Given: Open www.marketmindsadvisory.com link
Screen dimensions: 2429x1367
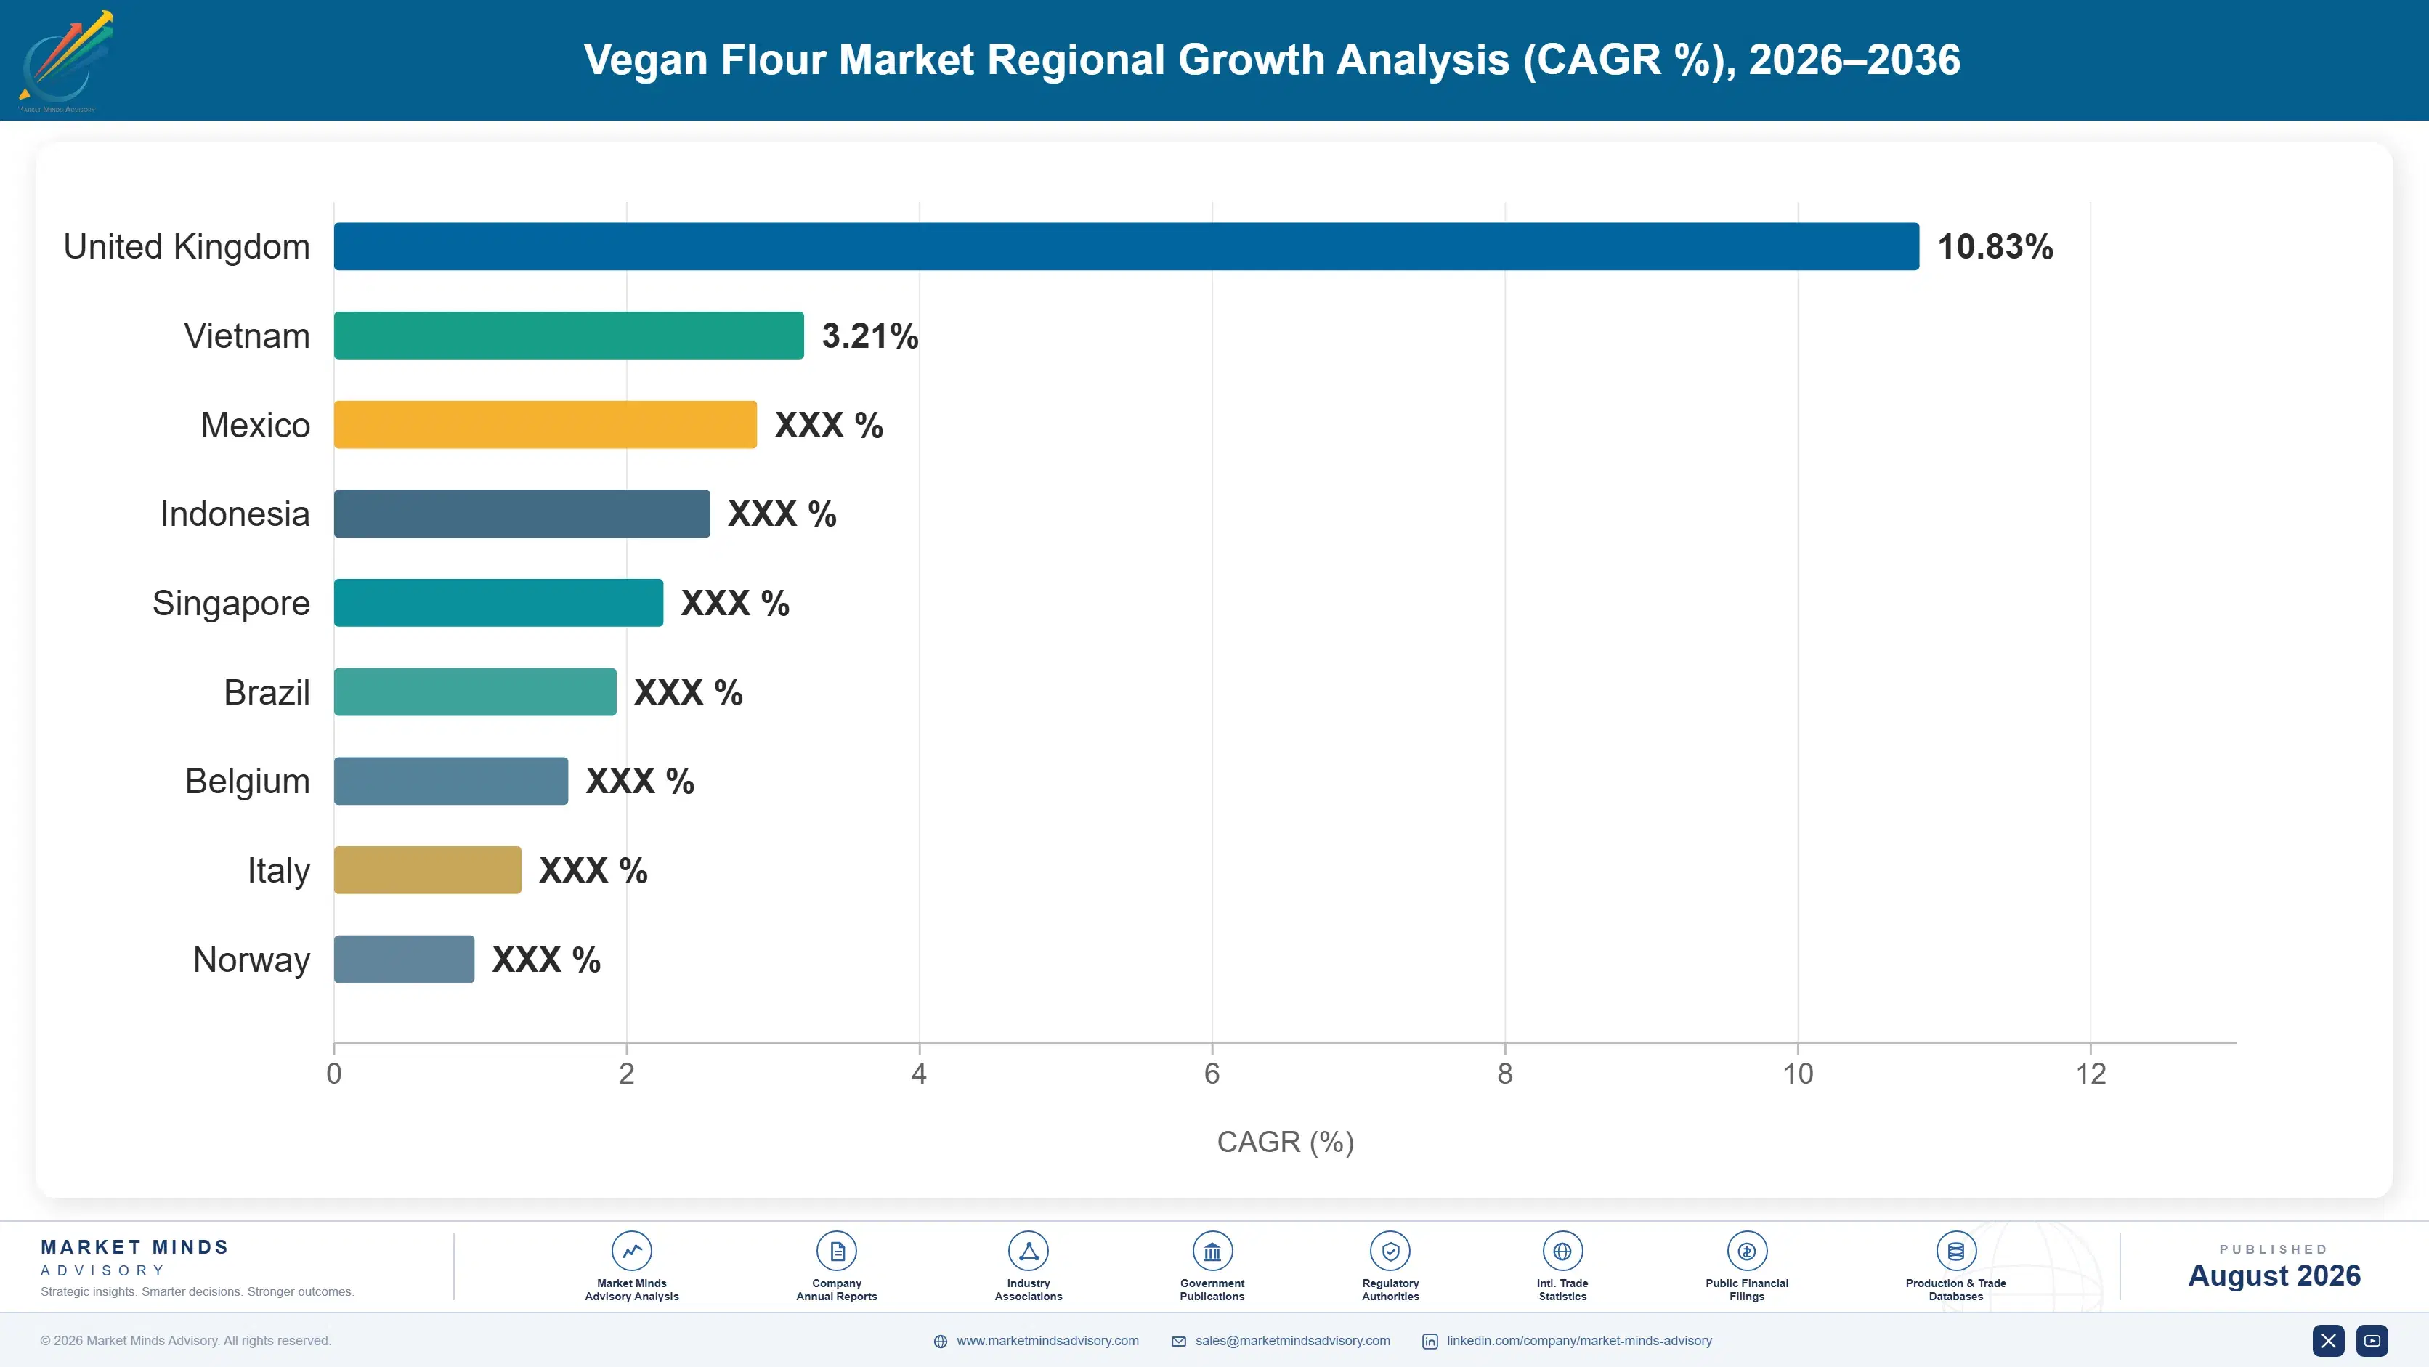Looking at the screenshot, I should [x=1047, y=1341].
